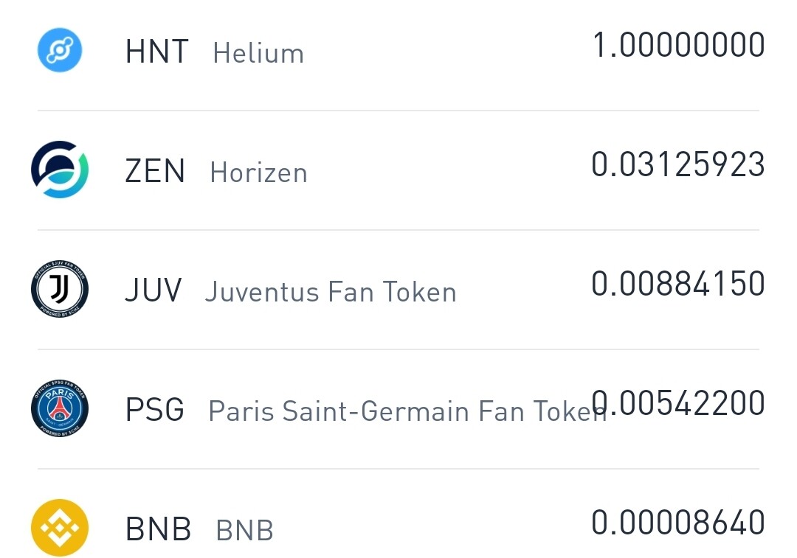Viewport: 797px width, 558px height.
Task: Click the ZEN balance 0.03125923
Action: click(x=678, y=164)
